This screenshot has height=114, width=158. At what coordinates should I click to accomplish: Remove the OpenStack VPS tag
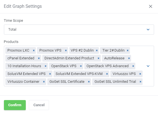pyautogui.click(x=81, y=66)
